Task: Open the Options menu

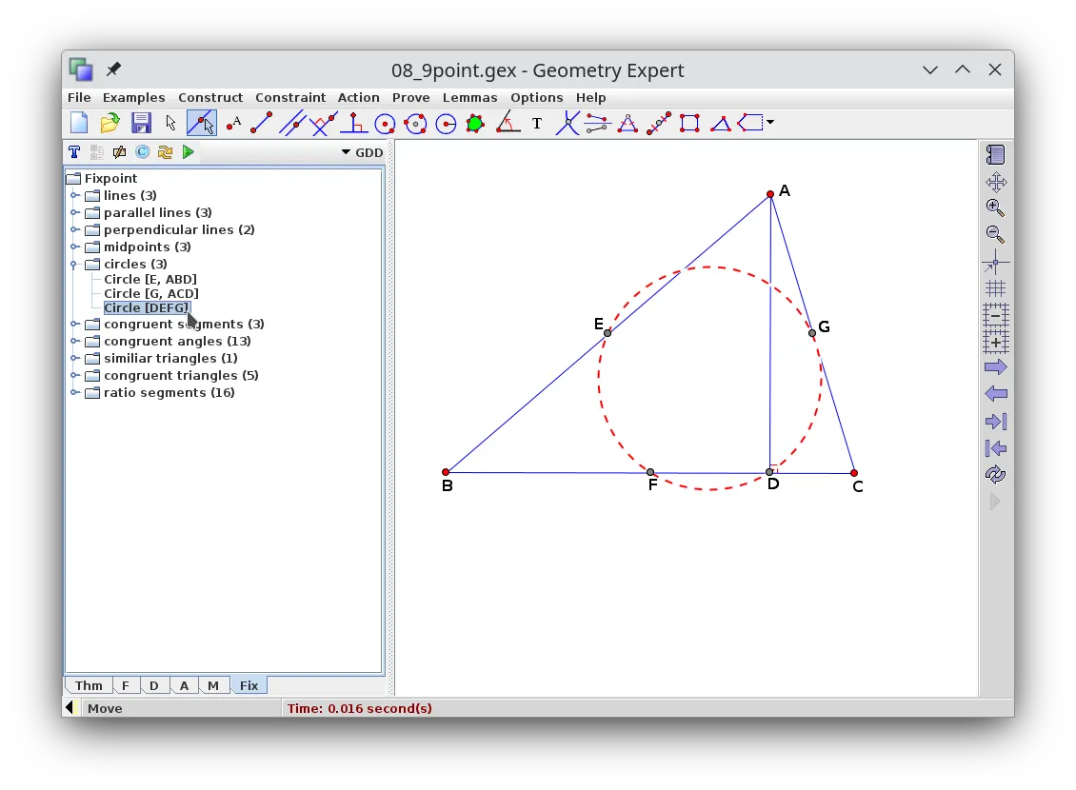Action: (x=537, y=97)
